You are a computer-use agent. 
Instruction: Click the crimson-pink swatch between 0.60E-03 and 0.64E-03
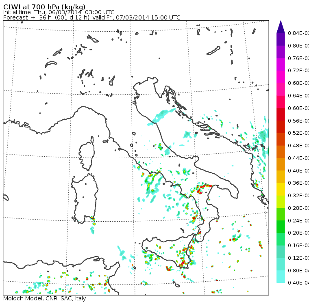281,102
